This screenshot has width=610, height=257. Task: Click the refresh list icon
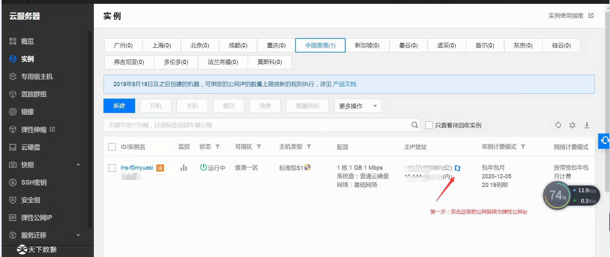[558, 125]
